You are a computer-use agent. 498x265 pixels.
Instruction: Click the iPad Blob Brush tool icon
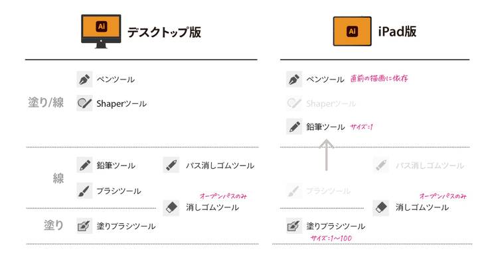pyautogui.click(x=294, y=226)
